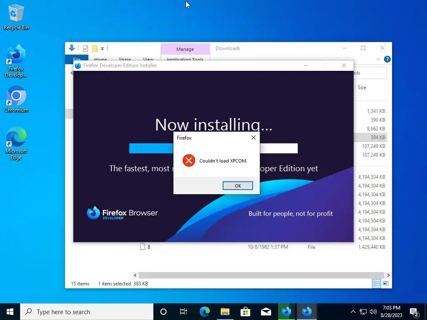
Task: Open the Application Tools tab in Explorer
Action: tap(185, 59)
